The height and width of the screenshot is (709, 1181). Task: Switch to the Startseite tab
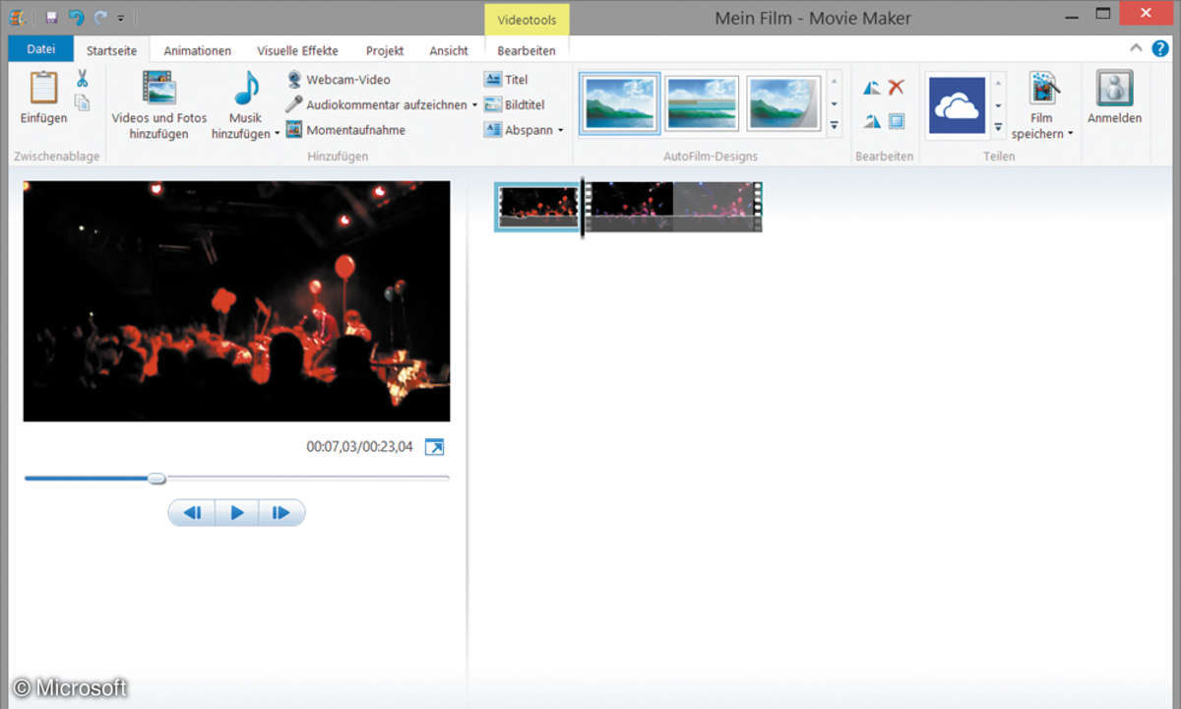[x=111, y=50]
